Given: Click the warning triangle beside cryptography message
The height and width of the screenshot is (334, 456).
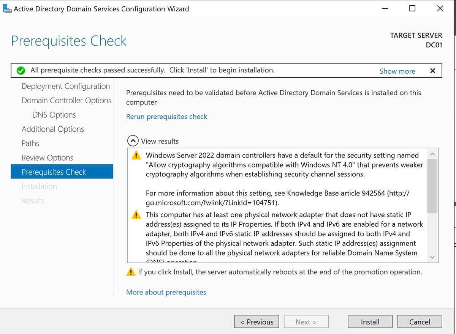Looking at the screenshot, I should click(x=136, y=155).
